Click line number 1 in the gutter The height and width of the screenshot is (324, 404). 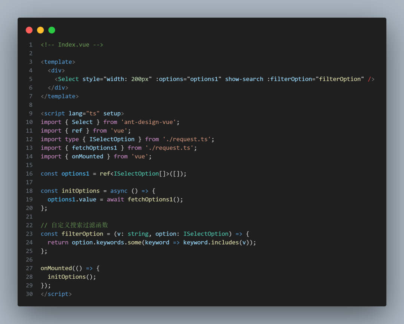click(x=31, y=45)
